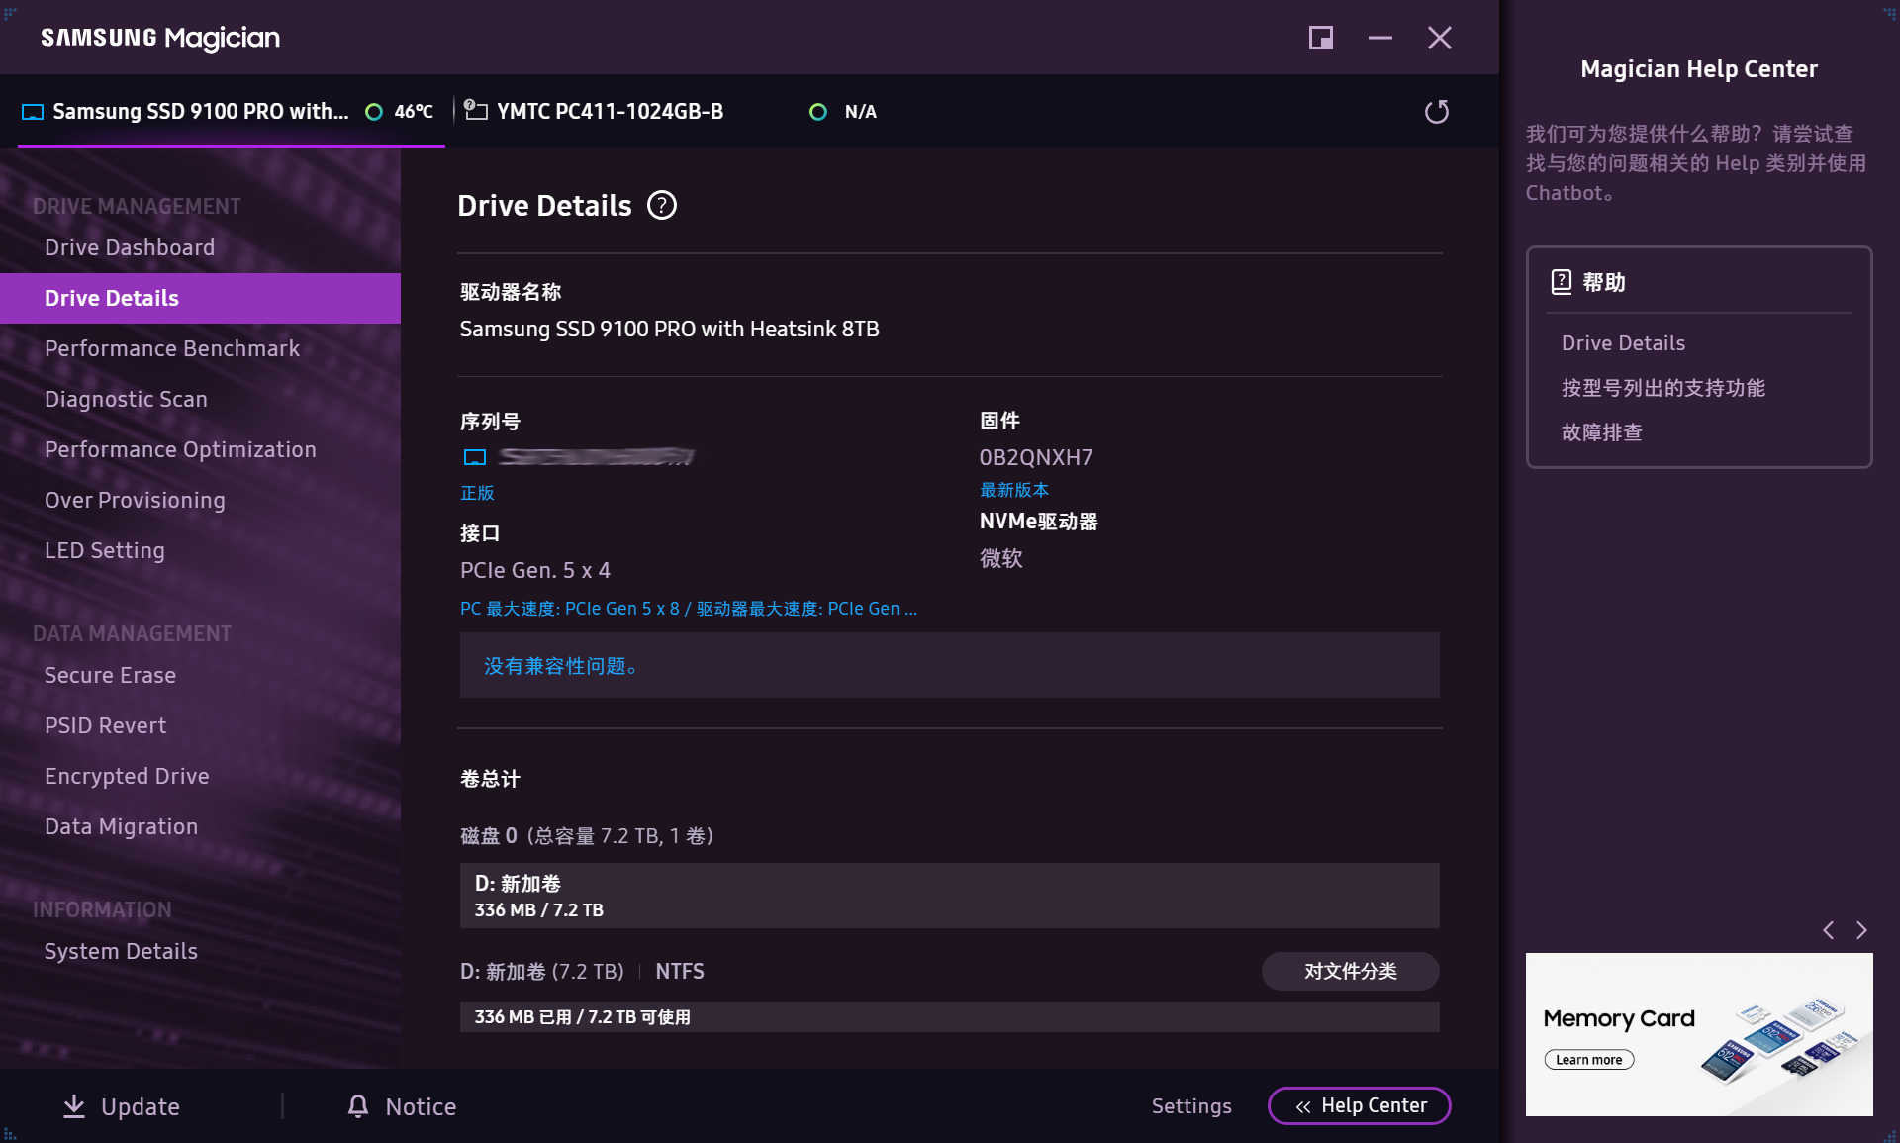1900x1143 pixels.
Task: Open Settings from the bottom bar
Action: pos(1191,1105)
